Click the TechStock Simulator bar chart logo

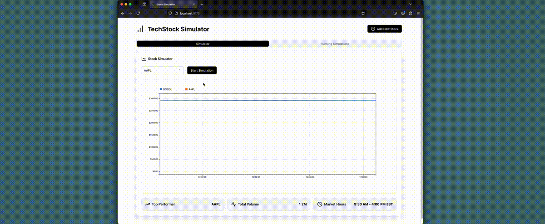pyautogui.click(x=140, y=29)
